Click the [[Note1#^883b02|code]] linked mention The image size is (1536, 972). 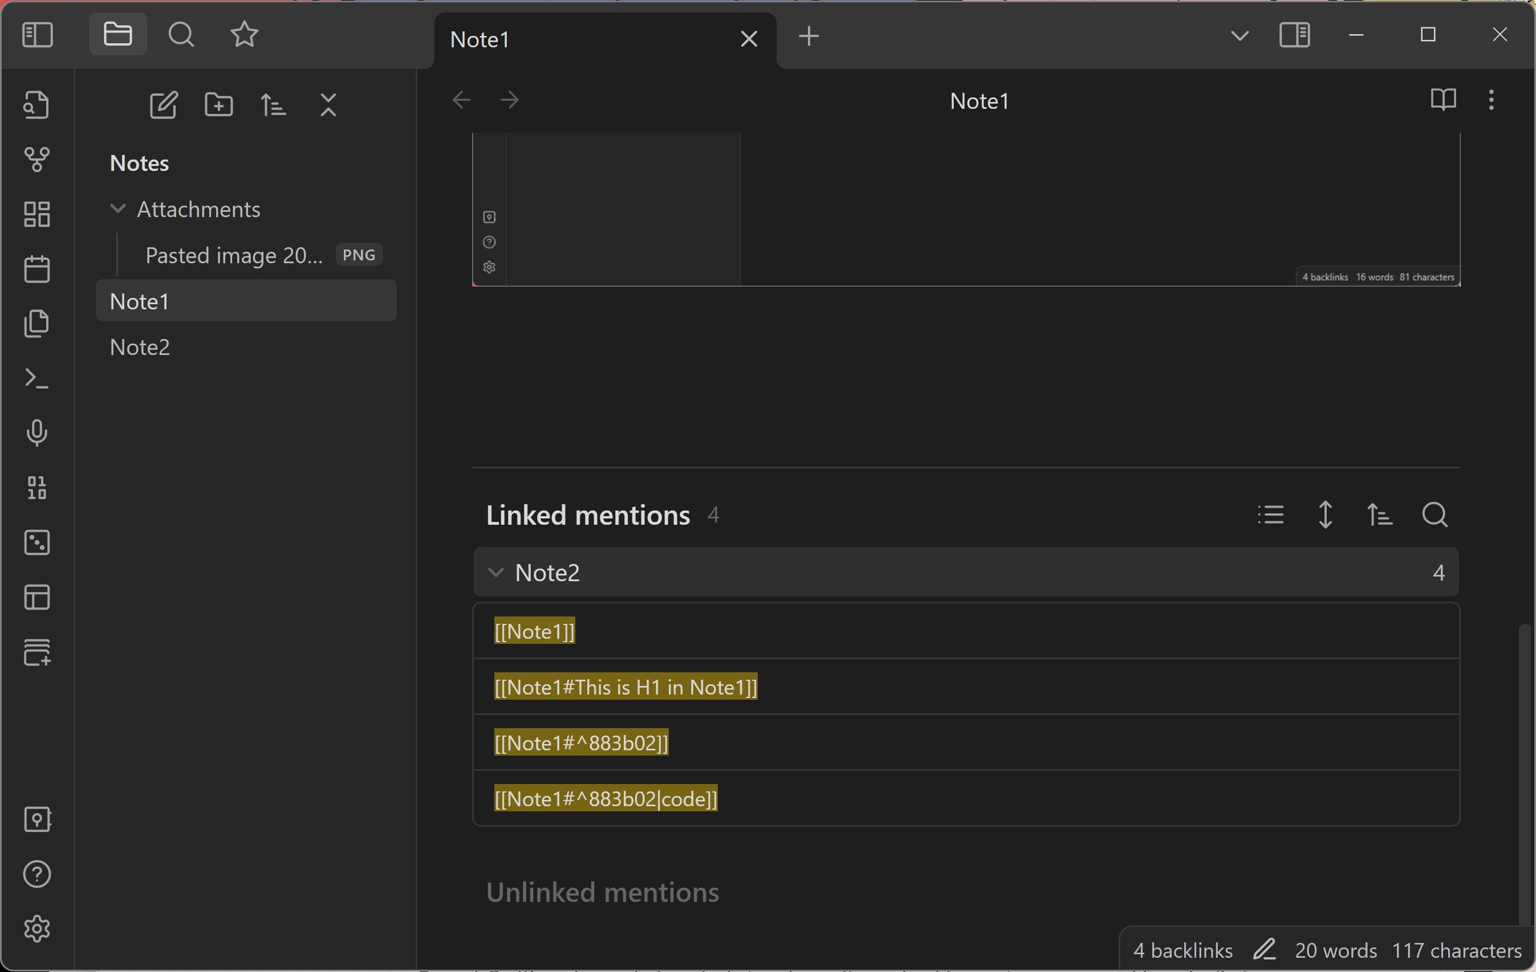pos(604,798)
